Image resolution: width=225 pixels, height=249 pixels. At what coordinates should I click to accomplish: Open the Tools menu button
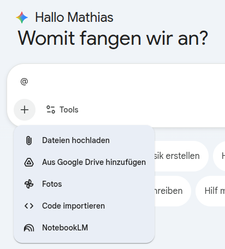(x=62, y=110)
